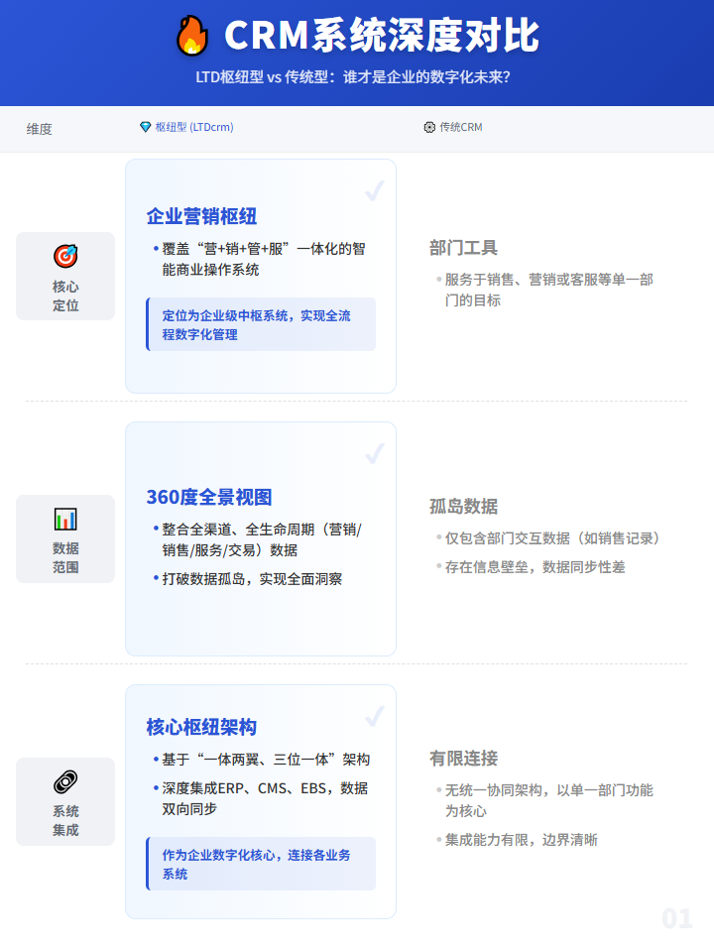Image resolution: width=714 pixels, height=948 pixels.
Task: Select the chain link icon above 系统集成
Action: click(65, 781)
